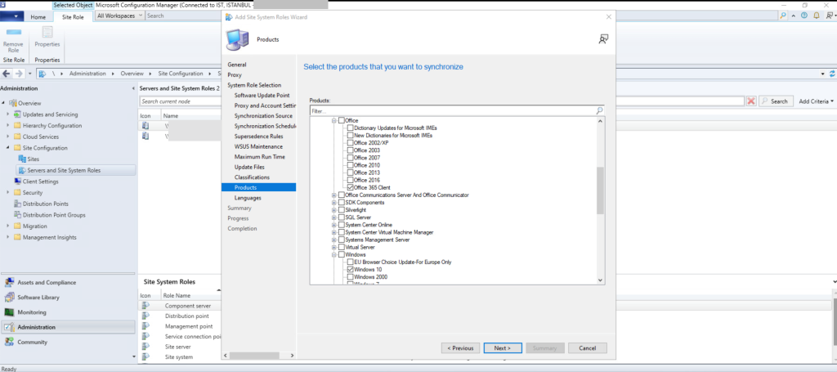Open Software Library workspace
837x372 pixels.
(x=38, y=297)
